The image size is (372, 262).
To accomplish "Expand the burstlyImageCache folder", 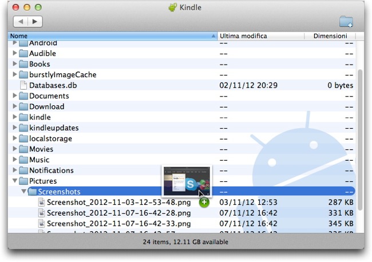I will [x=15, y=74].
